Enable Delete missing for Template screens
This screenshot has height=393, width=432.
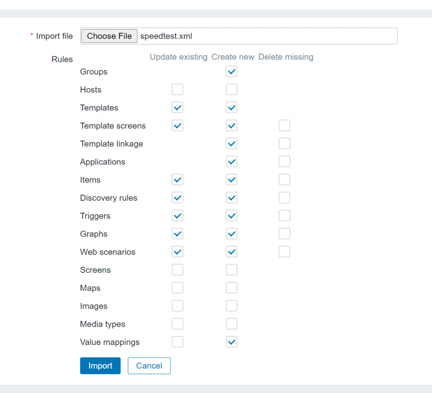(x=284, y=126)
